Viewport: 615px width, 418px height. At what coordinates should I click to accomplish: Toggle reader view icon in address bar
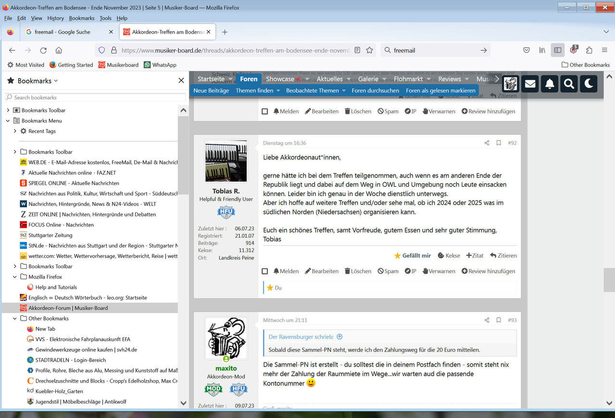357,50
